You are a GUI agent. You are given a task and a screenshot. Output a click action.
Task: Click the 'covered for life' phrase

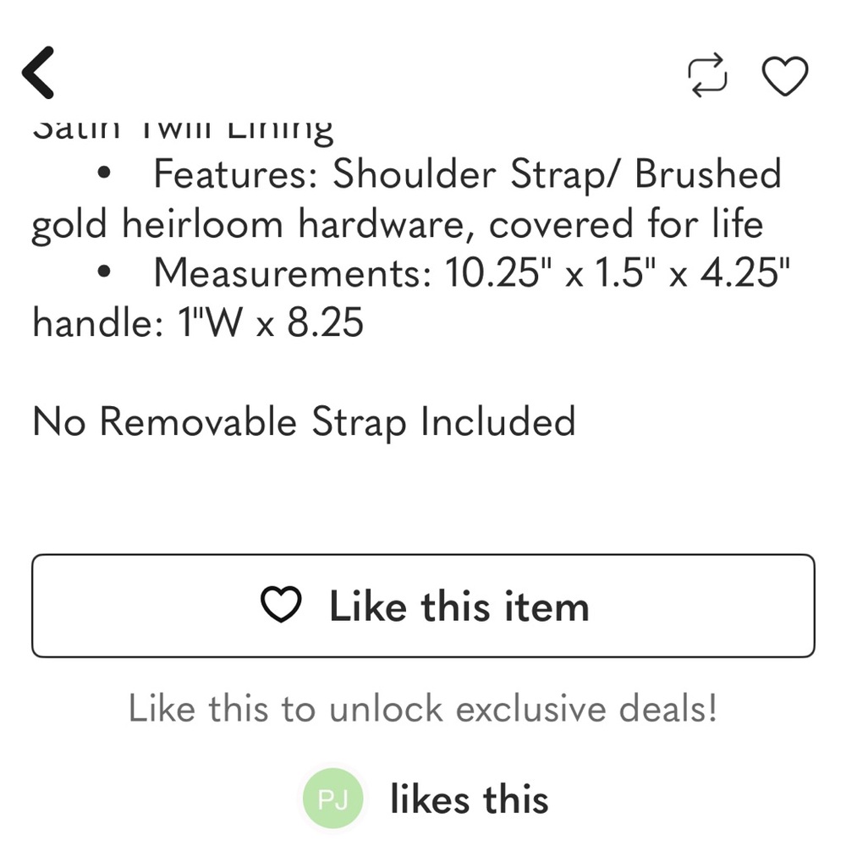pyautogui.click(x=626, y=224)
